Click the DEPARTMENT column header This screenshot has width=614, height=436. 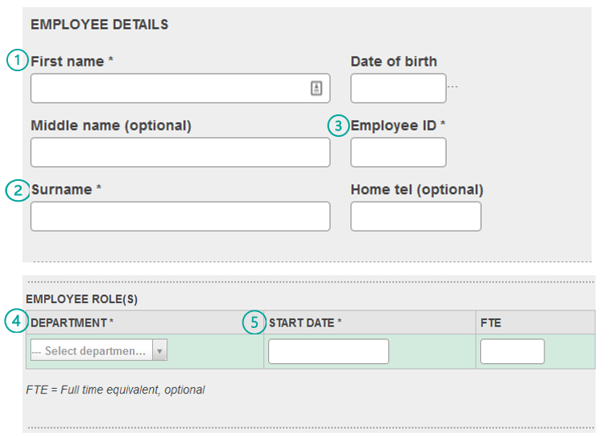pyautogui.click(x=72, y=323)
